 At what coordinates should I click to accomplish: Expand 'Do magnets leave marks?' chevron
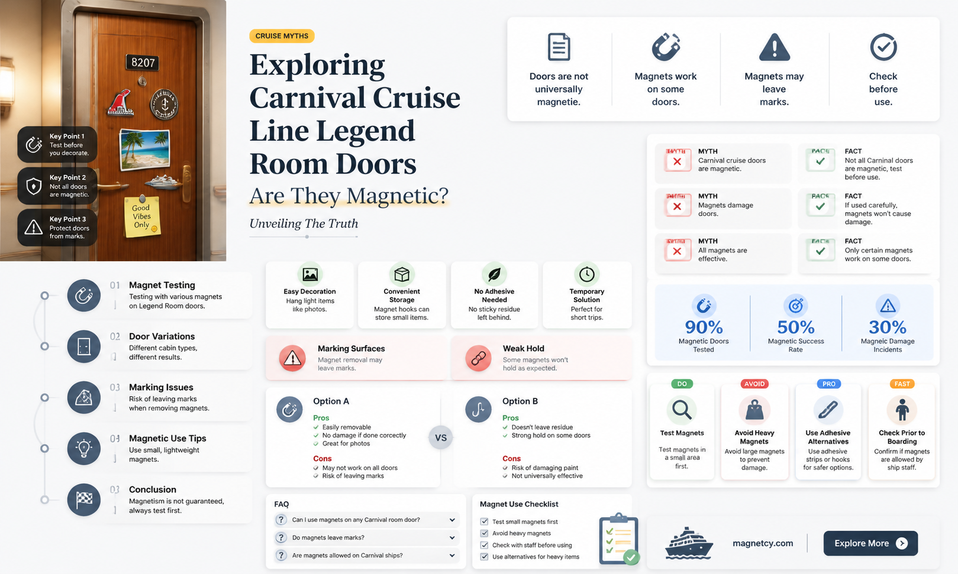click(452, 538)
